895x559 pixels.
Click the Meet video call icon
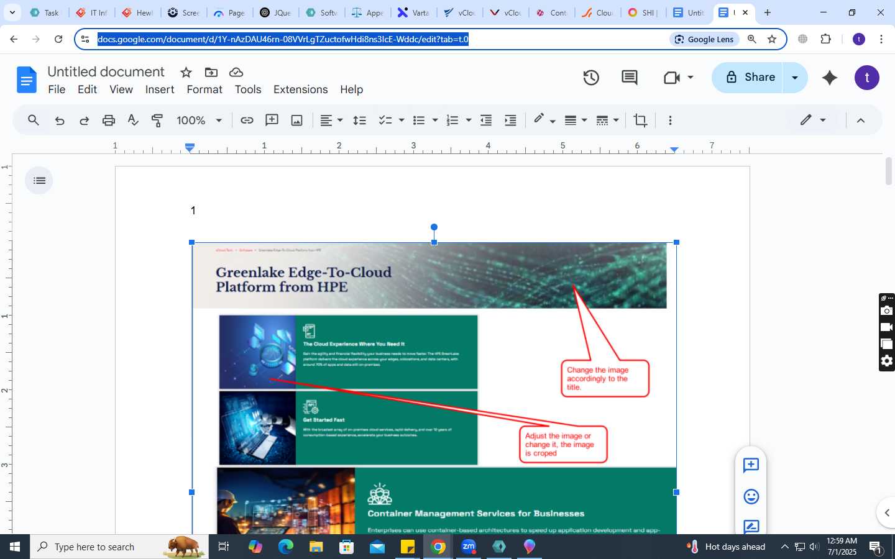click(672, 78)
